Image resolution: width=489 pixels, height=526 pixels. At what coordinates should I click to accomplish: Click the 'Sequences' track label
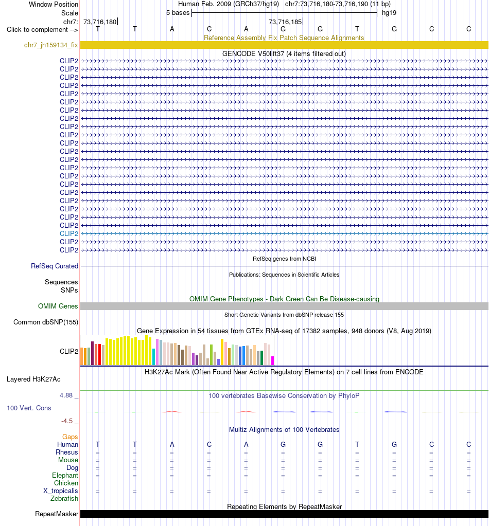pos(61,282)
